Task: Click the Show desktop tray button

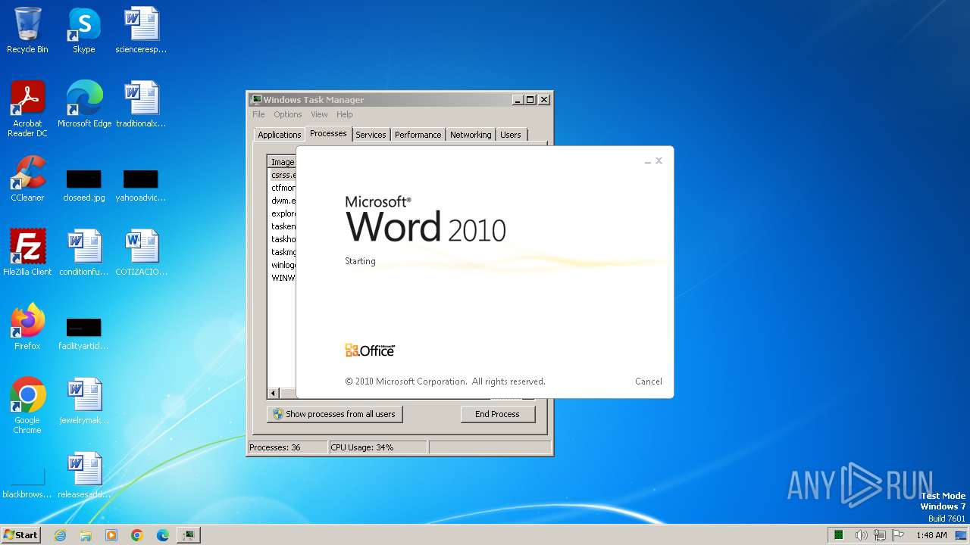Action: [962, 535]
